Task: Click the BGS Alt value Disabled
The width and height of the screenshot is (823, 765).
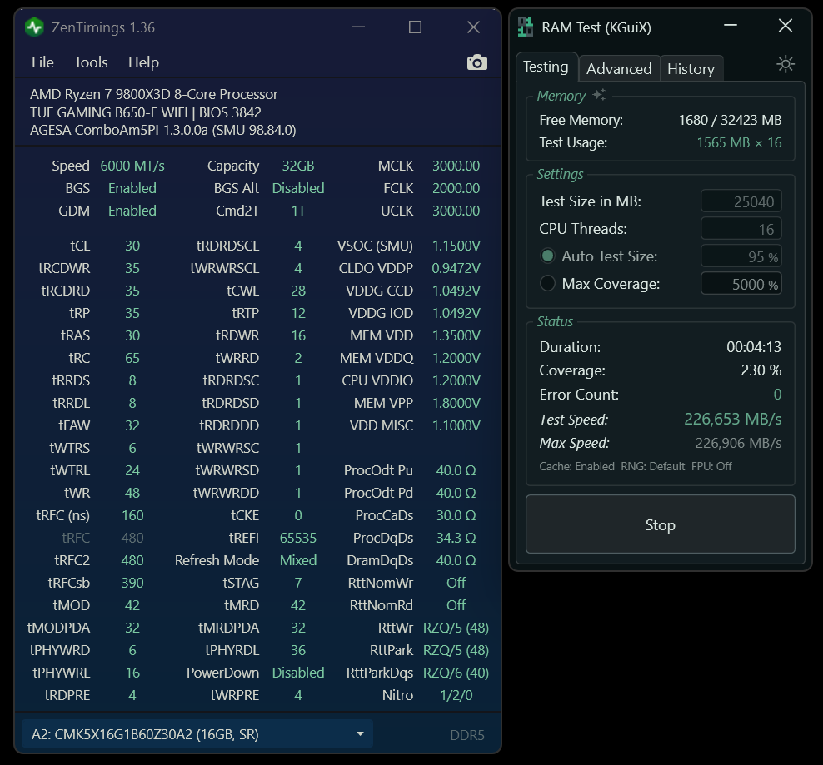Action: [x=298, y=188]
